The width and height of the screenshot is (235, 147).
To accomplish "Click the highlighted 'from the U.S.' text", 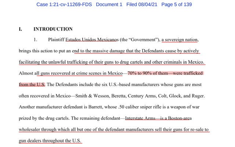I will pos(32,84).
